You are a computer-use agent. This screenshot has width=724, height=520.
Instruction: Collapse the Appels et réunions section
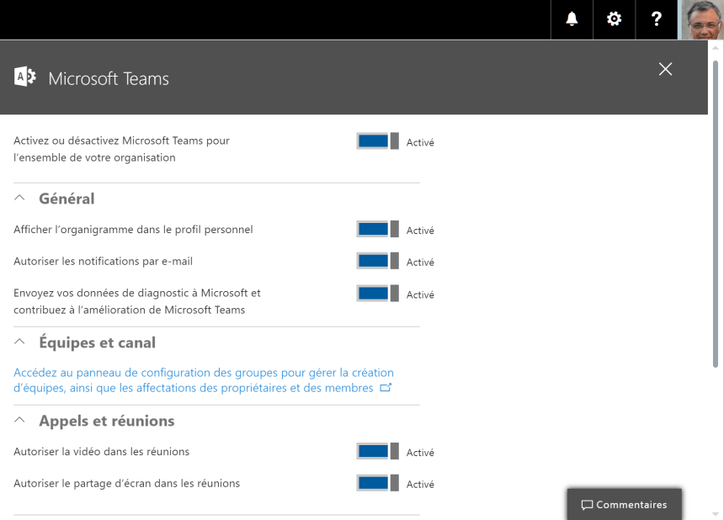click(20, 421)
